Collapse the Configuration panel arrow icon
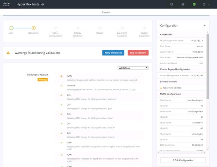Image resolution: width=217 pixels, height=167 pixels. pos(204,26)
